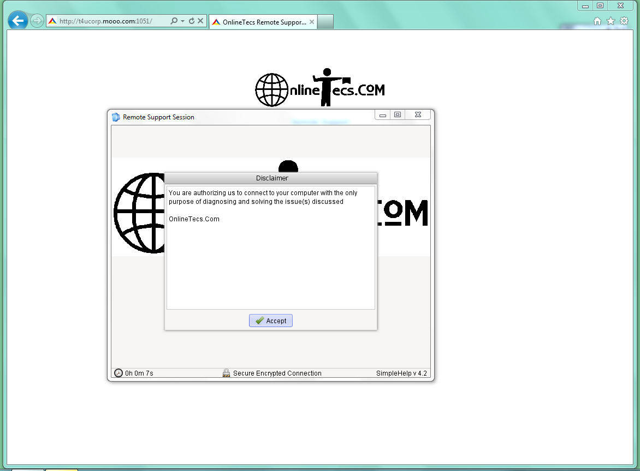Open the address bar dropdown arrow
Image resolution: width=640 pixels, height=471 pixels.
pos(182,21)
